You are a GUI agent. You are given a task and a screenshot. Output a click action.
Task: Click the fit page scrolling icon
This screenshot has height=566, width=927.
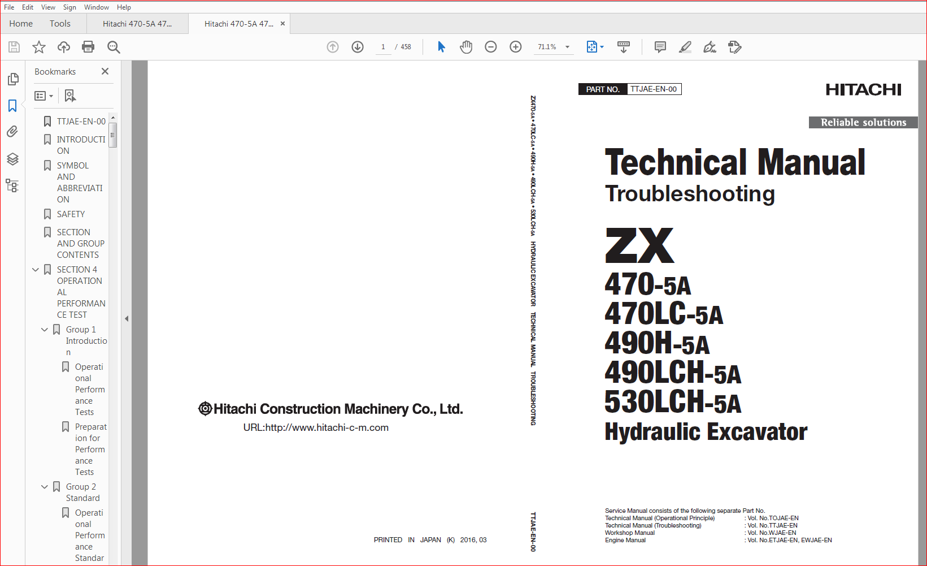[591, 47]
